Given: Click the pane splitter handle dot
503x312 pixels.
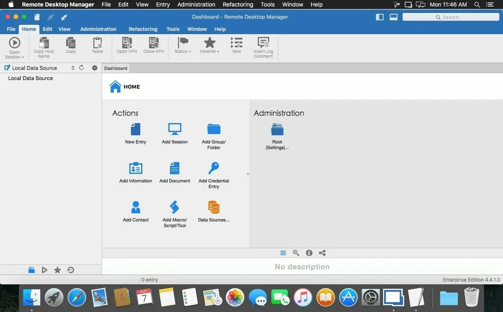Looking at the screenshot, I should [x=248, y=174].
